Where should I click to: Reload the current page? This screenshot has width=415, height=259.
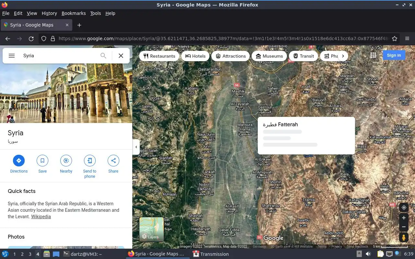click(x=31, y=39)
